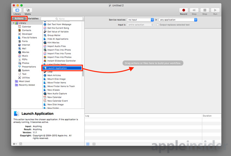Open the gear action menu
This screenshot has width=231, height=156.
coord(15,144)
